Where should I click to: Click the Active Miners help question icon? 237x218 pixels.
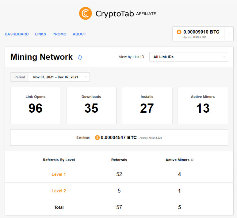[x=192, y=160]
